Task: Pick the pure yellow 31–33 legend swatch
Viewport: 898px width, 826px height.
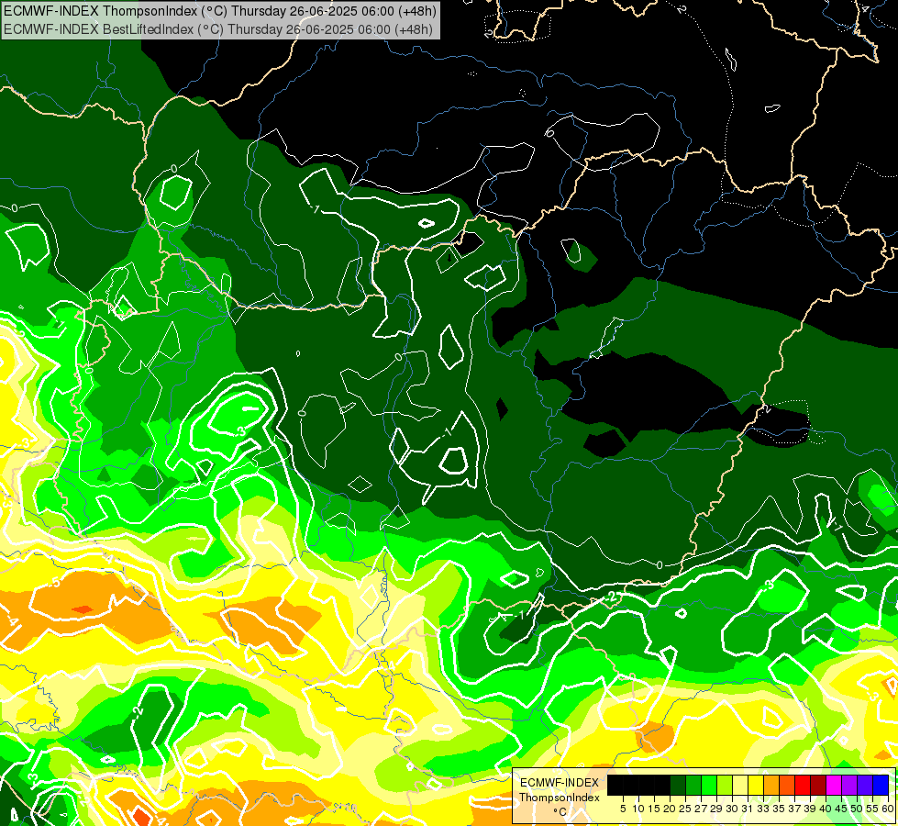Action: coord(756,785)
